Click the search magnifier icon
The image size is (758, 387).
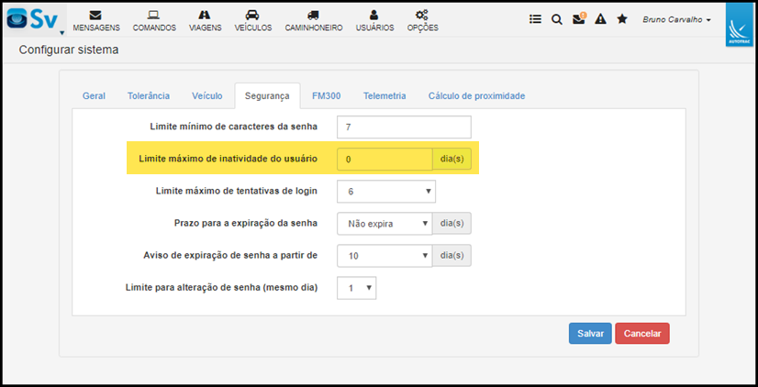coord(557,19)
